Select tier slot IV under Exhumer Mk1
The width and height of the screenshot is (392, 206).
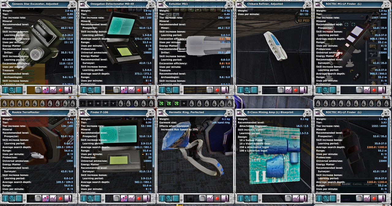pos(184,103)
